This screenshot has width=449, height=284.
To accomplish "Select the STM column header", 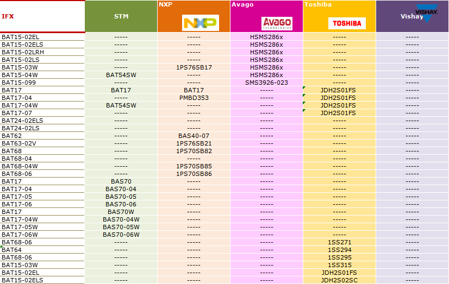I will [121, 16].
